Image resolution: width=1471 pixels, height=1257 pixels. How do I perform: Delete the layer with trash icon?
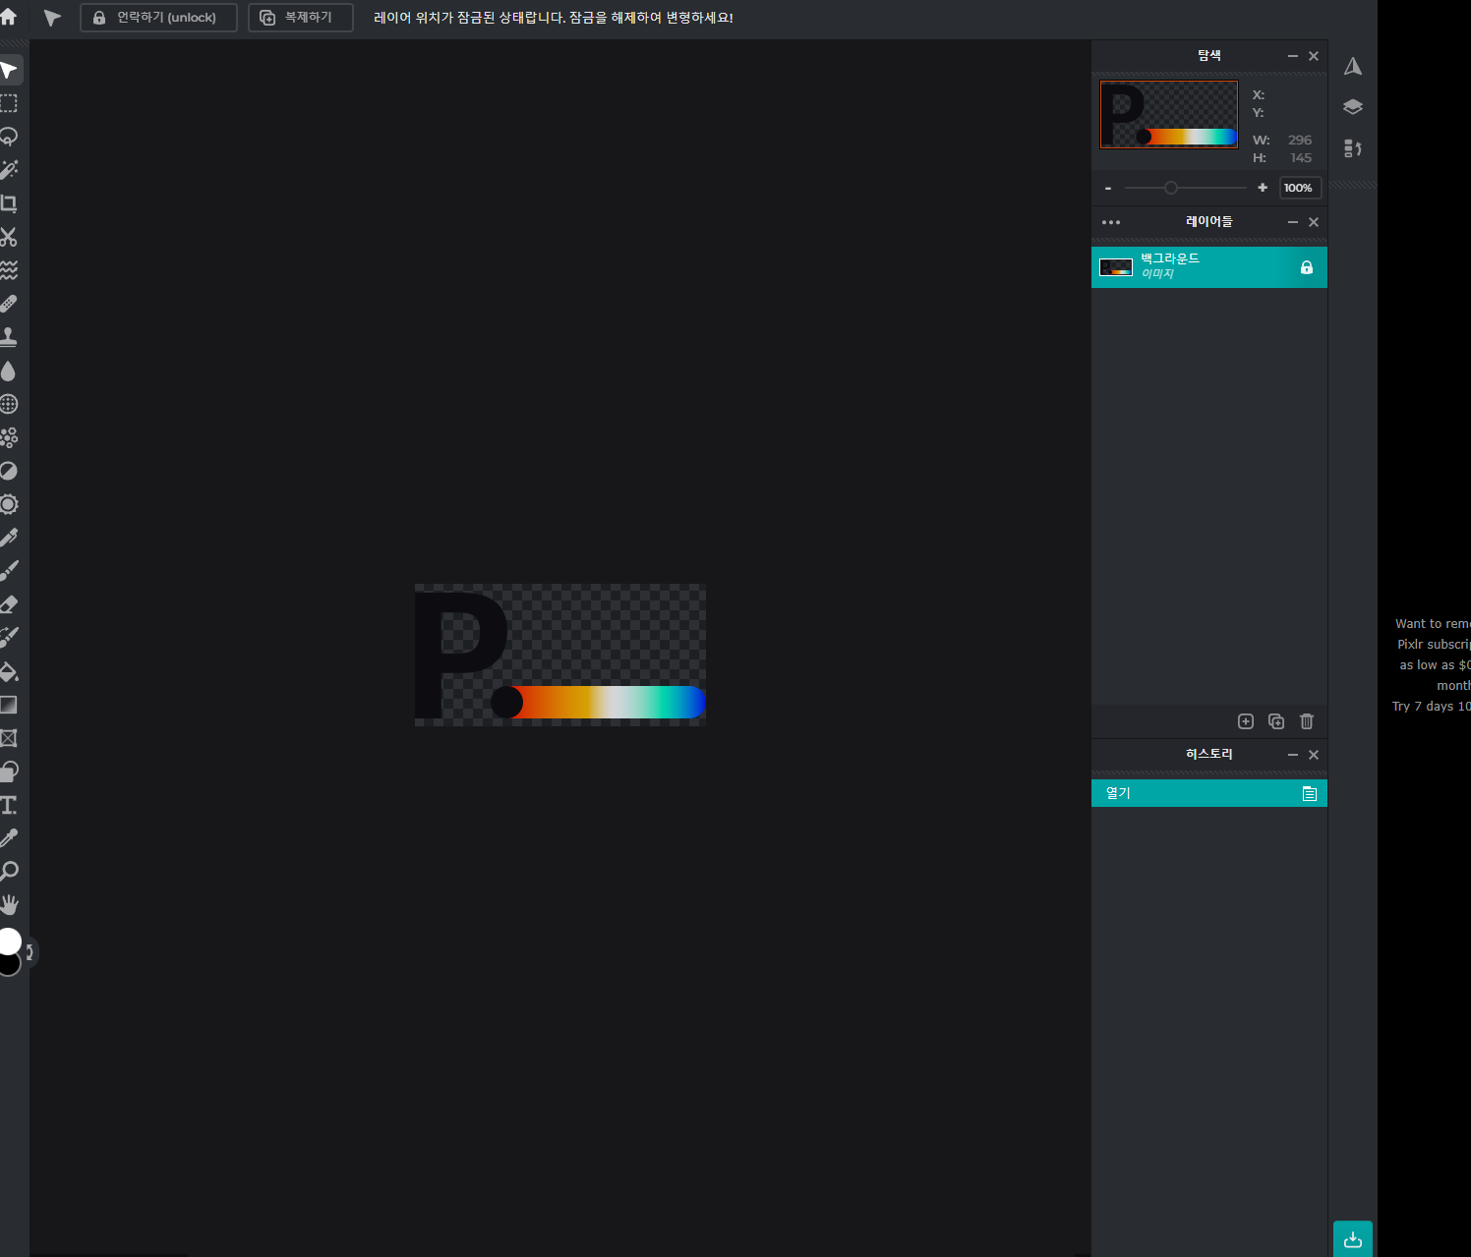[1307, 721]
